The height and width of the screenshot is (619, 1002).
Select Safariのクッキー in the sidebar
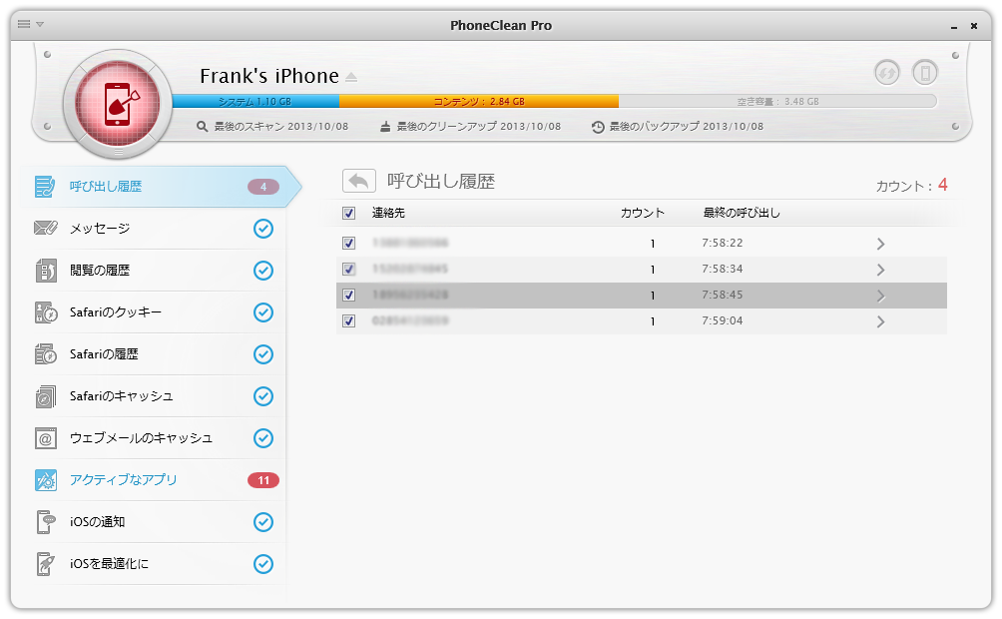coord(154,312)
